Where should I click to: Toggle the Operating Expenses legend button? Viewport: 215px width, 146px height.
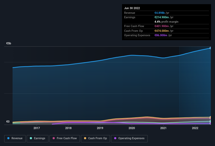point(129,138)
